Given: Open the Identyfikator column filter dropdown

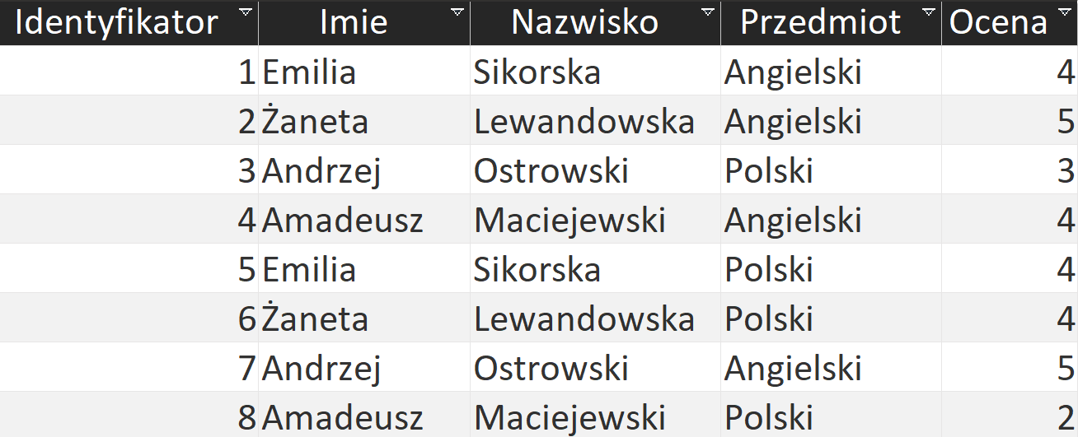Looking at the screenshot, I should [x=245, y=12].
